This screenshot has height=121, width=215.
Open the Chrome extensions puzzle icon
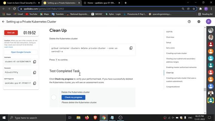[x=201, y=9]
